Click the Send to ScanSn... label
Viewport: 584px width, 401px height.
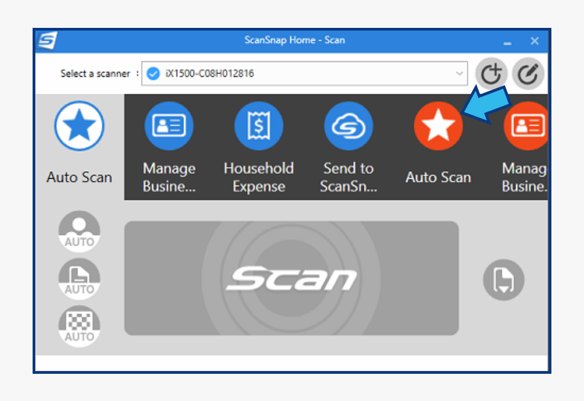coord(348,177)
